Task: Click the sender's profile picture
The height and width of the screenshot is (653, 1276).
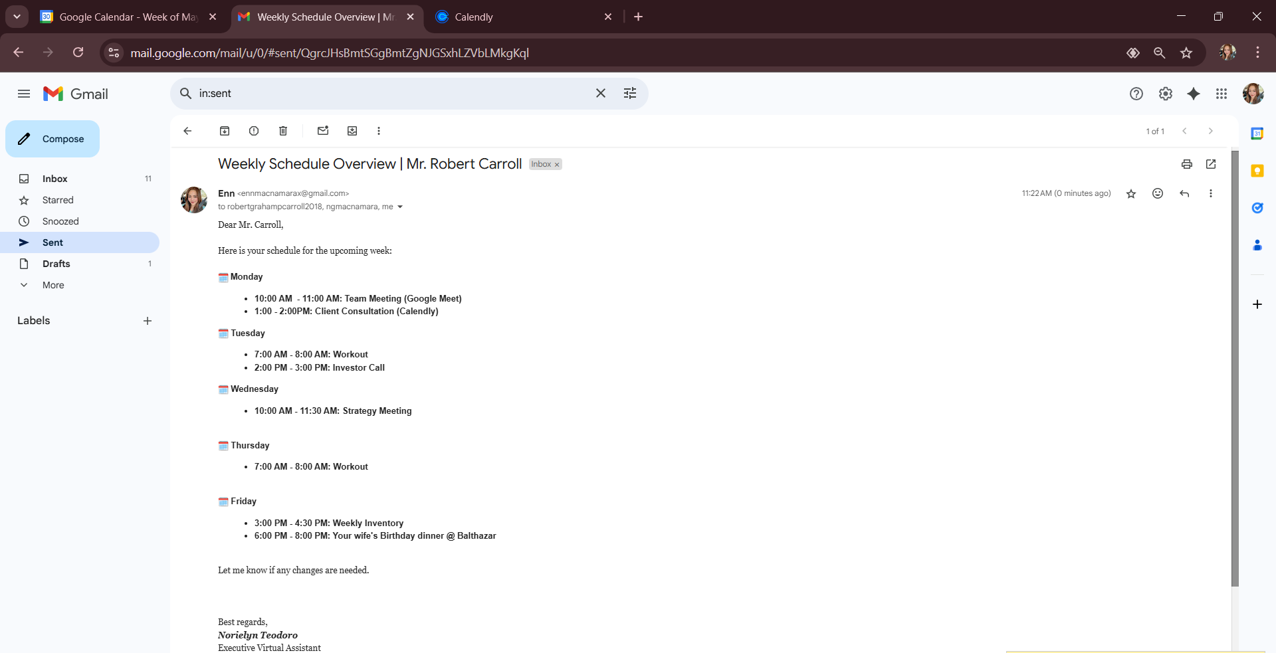Action: 194,200
